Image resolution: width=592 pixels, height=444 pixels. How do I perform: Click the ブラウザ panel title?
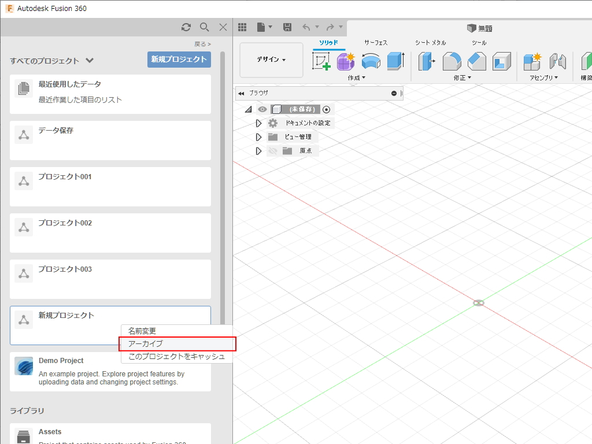coord(258,93)
